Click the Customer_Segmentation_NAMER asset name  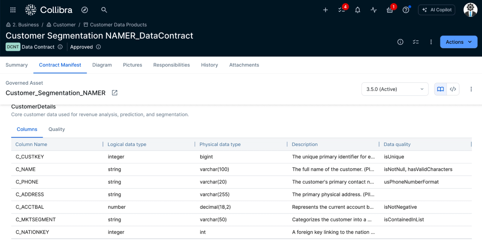coord(56,93)
